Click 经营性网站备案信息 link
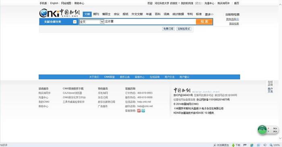The image size is (282, 147). (185, 100)
